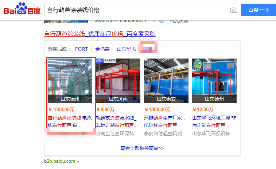276x169 pixels.
Task: Open camera image search icon
Action: pos(233,10)
